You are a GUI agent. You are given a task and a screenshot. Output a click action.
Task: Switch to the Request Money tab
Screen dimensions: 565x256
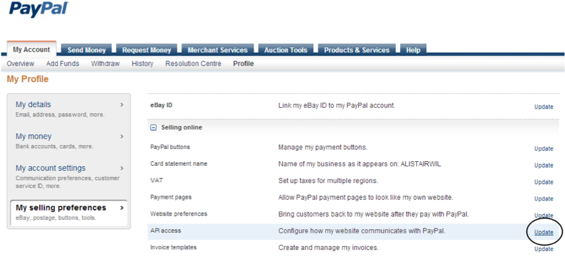pyautogui.click(x=146, y=50)
